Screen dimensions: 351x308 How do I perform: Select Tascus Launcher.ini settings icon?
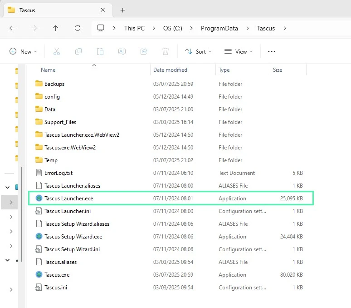(39, 211)
